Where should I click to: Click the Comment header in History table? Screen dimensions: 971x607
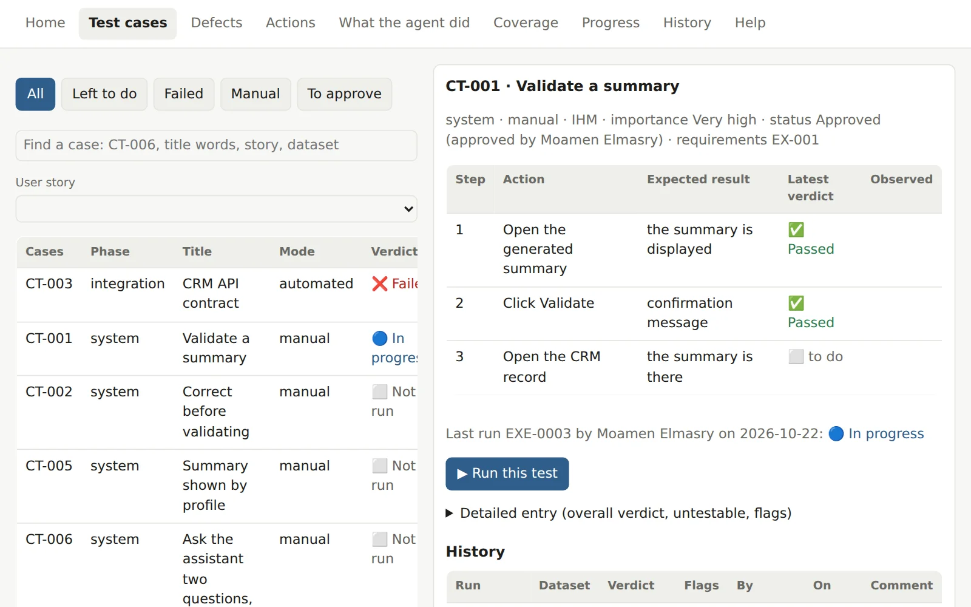[901, 585]
